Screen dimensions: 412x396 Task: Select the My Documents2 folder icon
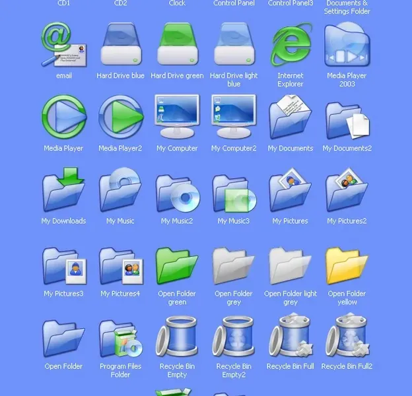[347, 120]
